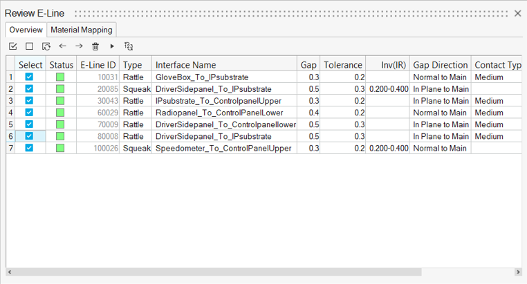Click the deselect all empty-box toolbar icon
Image resolution: width=527 pixels, height=284 pixels.
tap(29, 46)
